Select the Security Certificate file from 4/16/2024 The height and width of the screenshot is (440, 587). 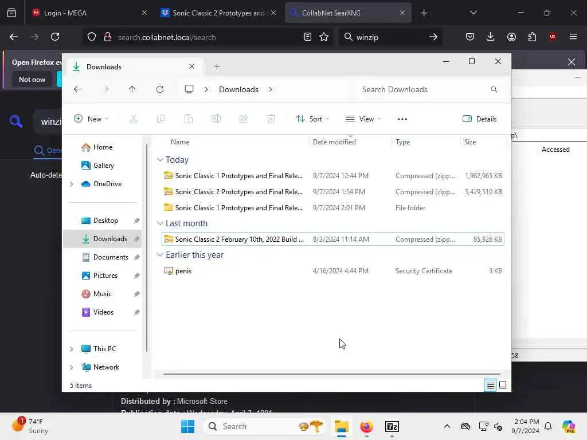pyautogui.click(x=333, y=271)
